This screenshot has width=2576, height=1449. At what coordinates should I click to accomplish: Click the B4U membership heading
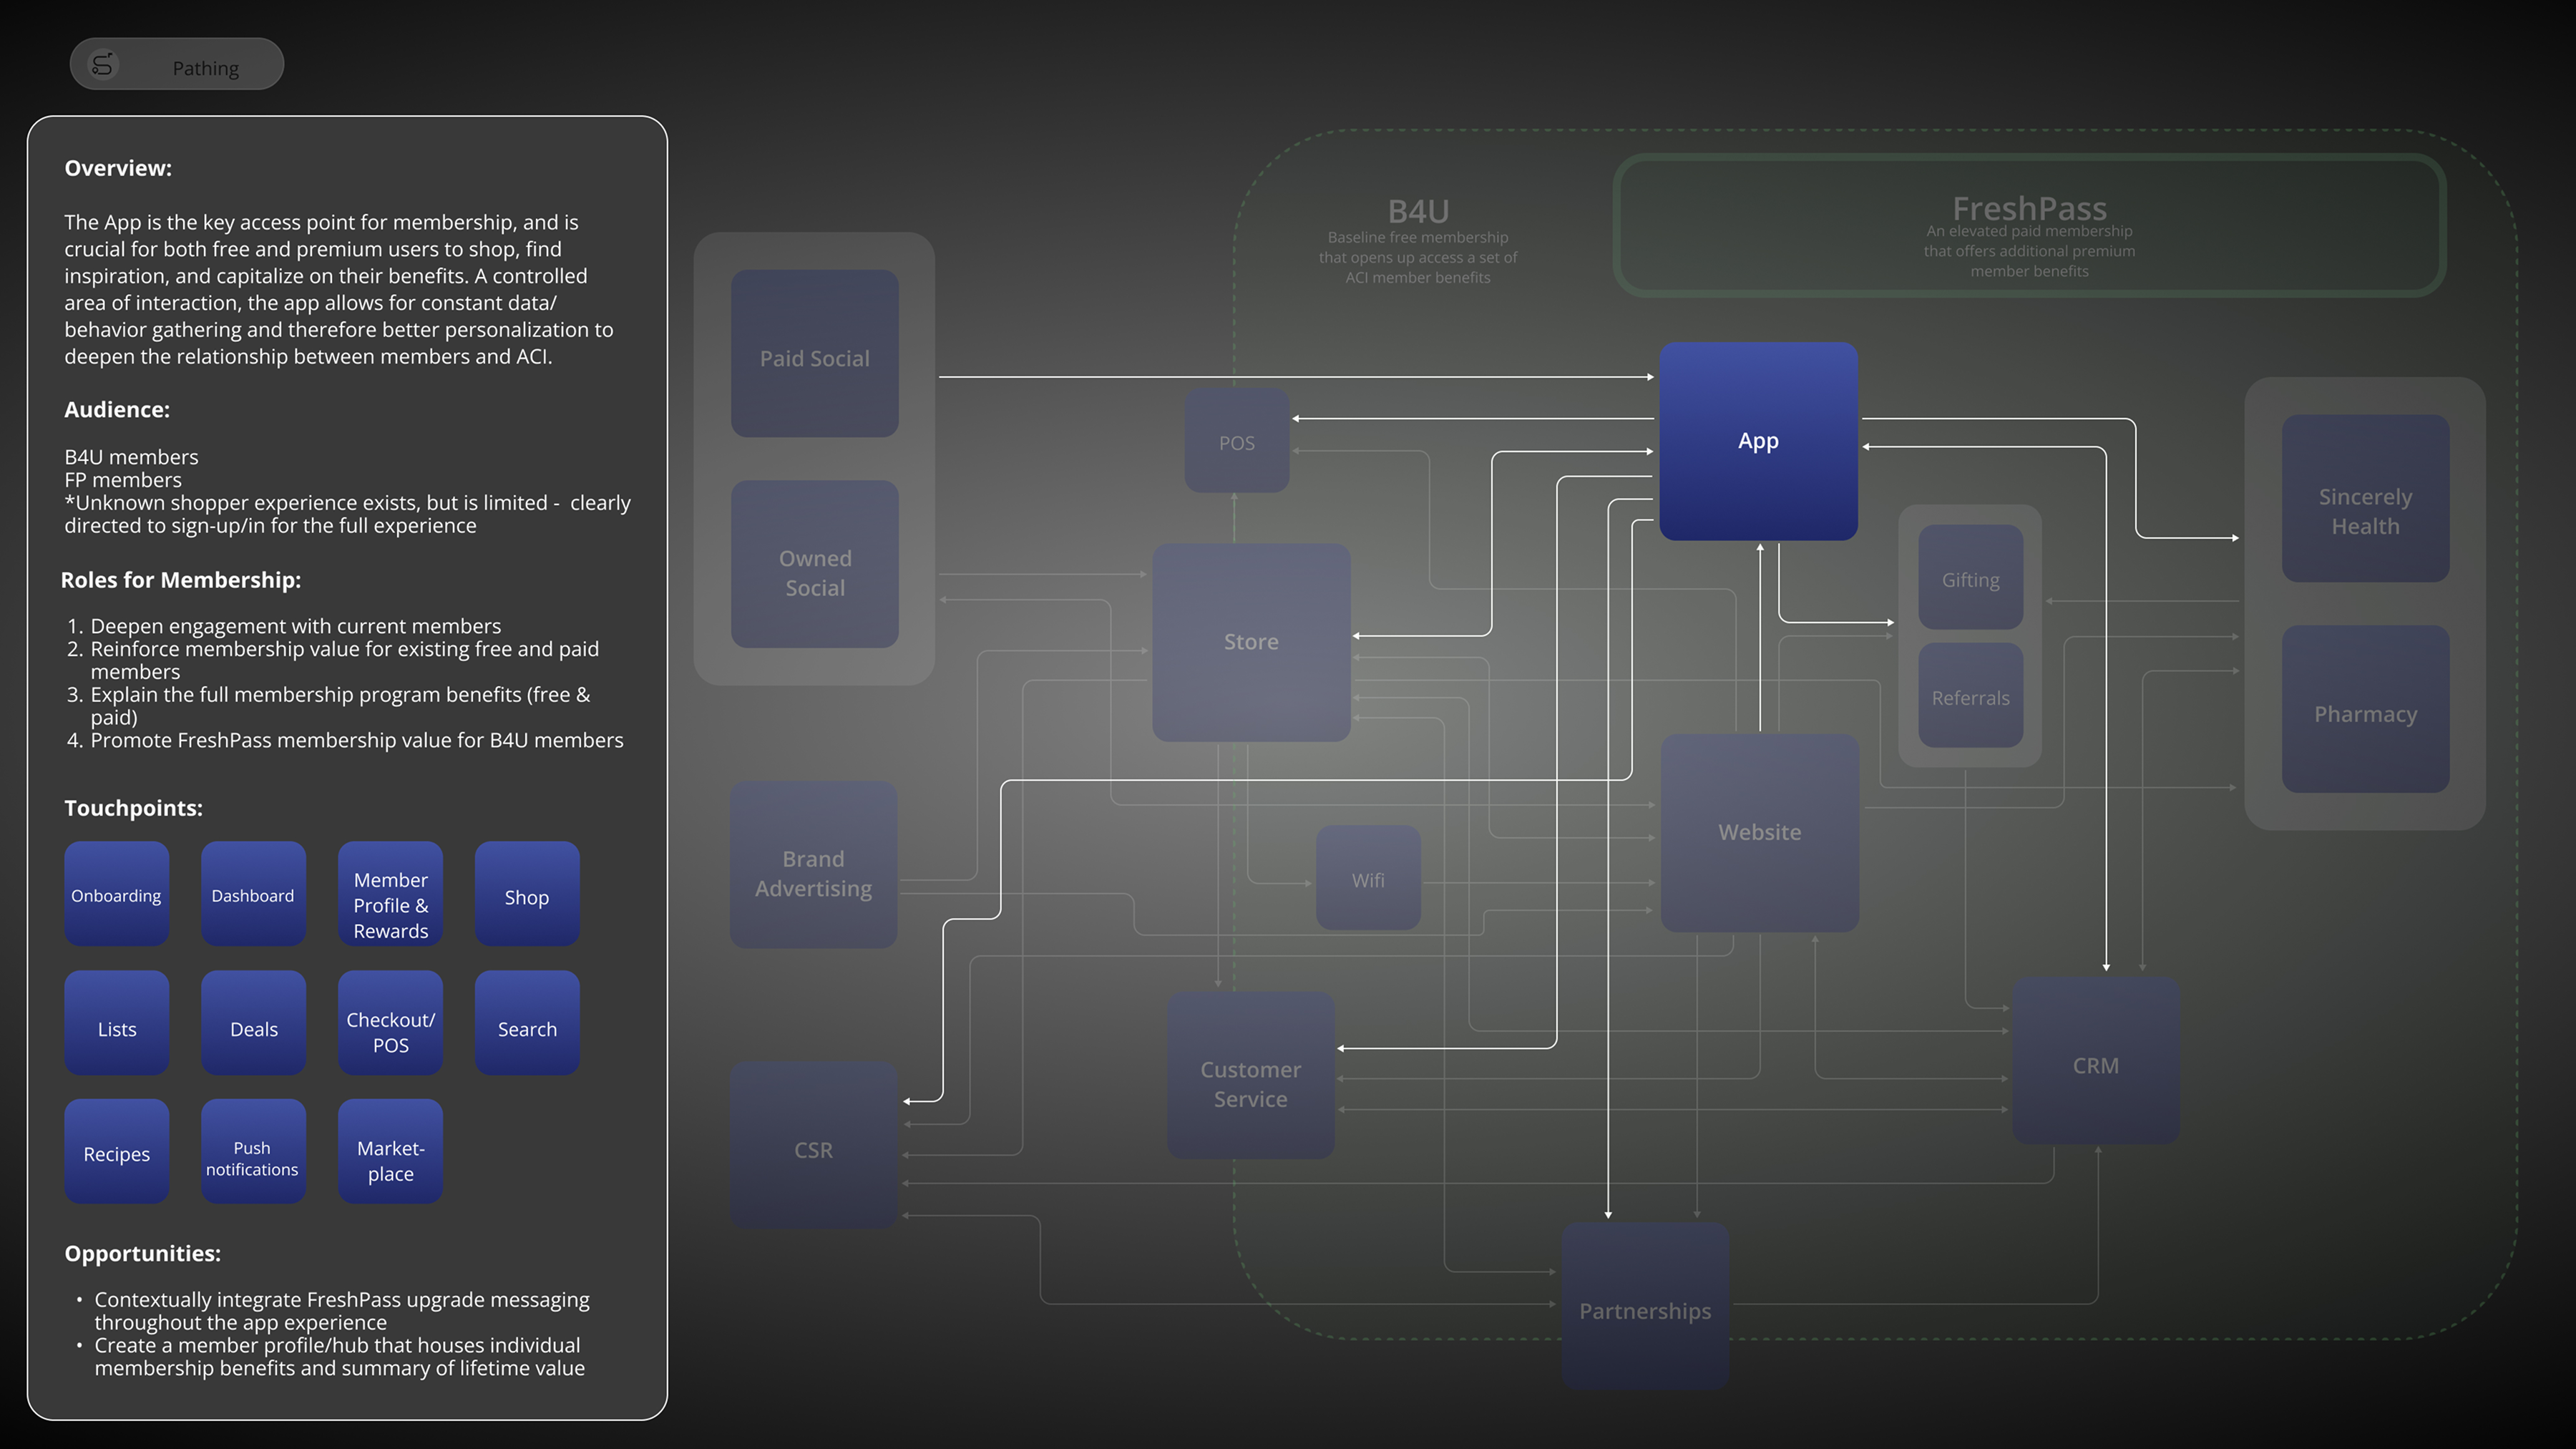(1418, 211)
